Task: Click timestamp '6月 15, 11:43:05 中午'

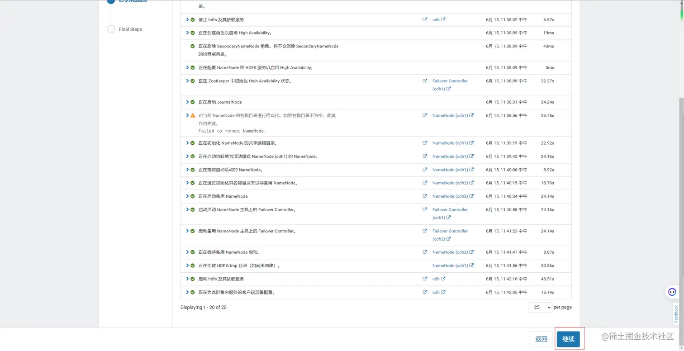Action: (507, 292)
